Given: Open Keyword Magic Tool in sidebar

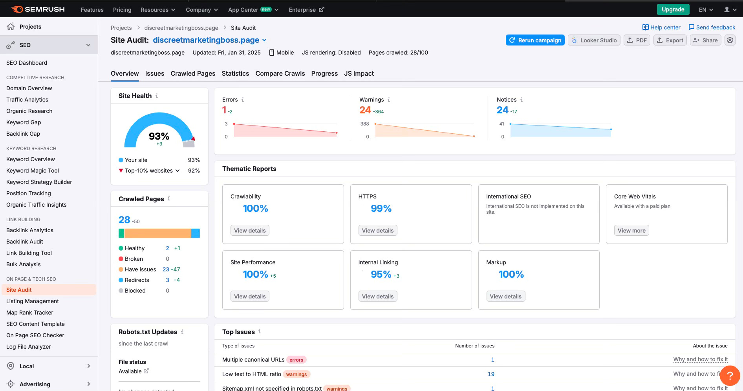Looking at the screenshot, I should 33,171.
